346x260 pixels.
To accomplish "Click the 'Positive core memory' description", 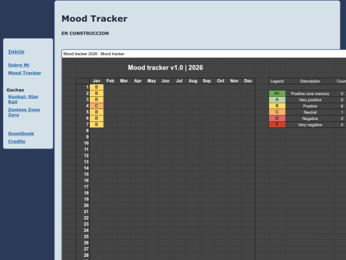I will [x=310, y=94].
